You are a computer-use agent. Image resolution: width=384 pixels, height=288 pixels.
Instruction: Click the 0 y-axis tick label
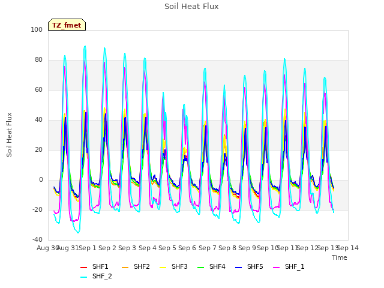(x=41, y=180)
